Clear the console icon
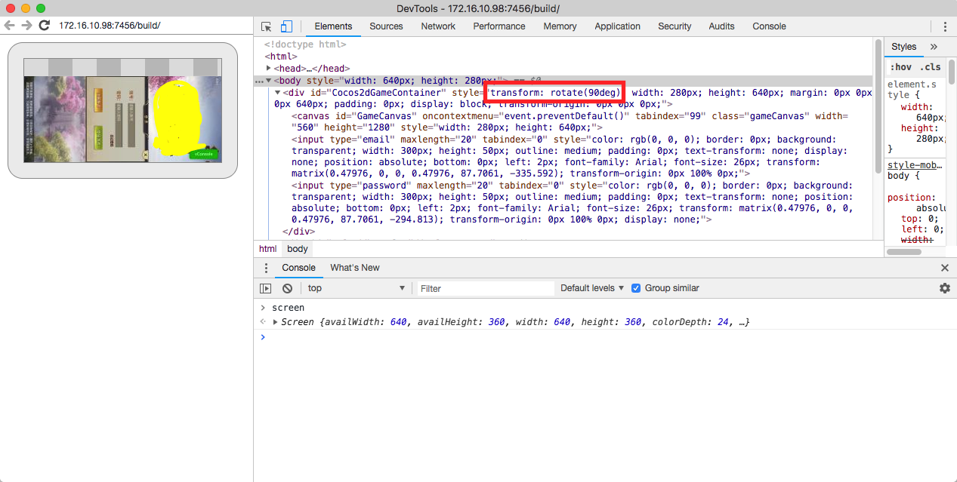Image resolution: width=957 pixels, height=482 pixels. 287,288
